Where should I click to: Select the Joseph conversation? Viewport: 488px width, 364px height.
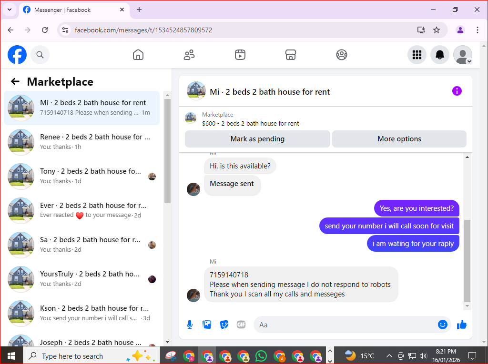(x=82, y=339)
